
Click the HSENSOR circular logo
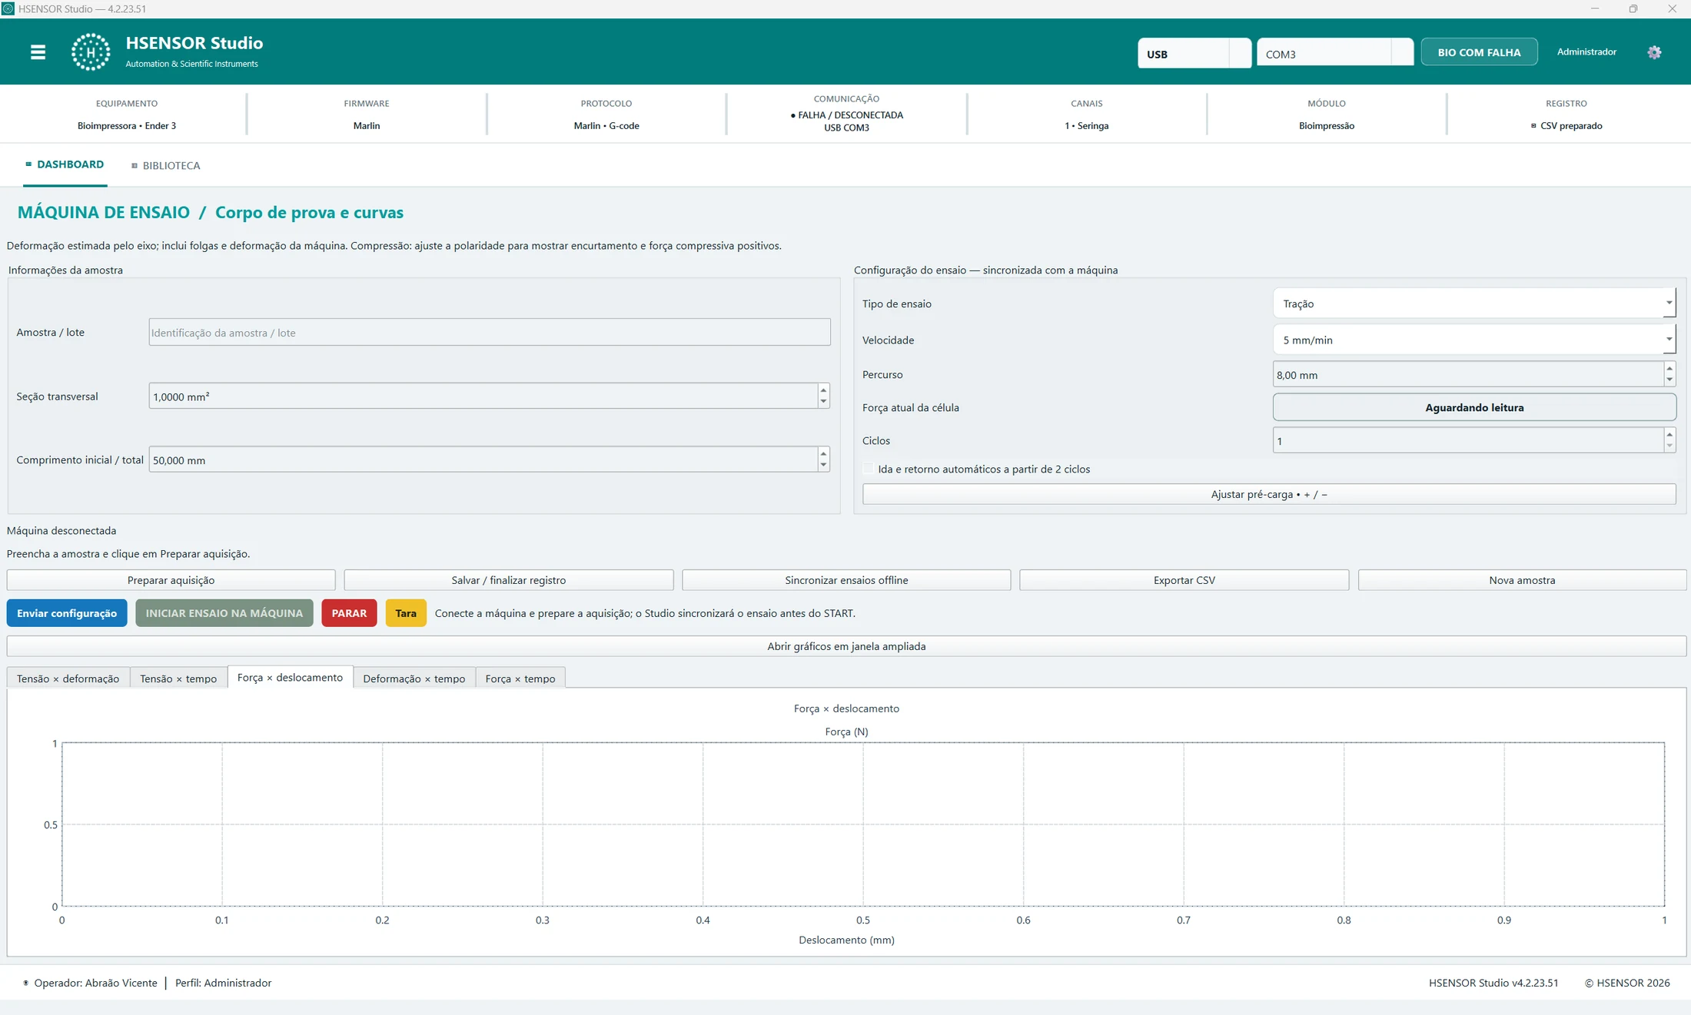[x=91, y=52]
